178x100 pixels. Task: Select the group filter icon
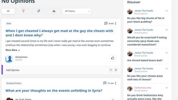[54, 11]
